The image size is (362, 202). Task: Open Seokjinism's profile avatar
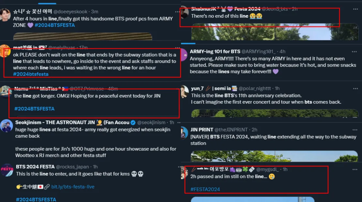(x=7, y=126)
